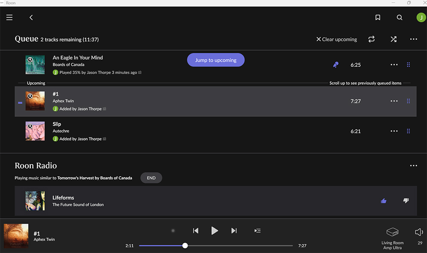427x253 pixels.
Task: Click the 2:11 elapsed time label
Action: coord(129,246)
